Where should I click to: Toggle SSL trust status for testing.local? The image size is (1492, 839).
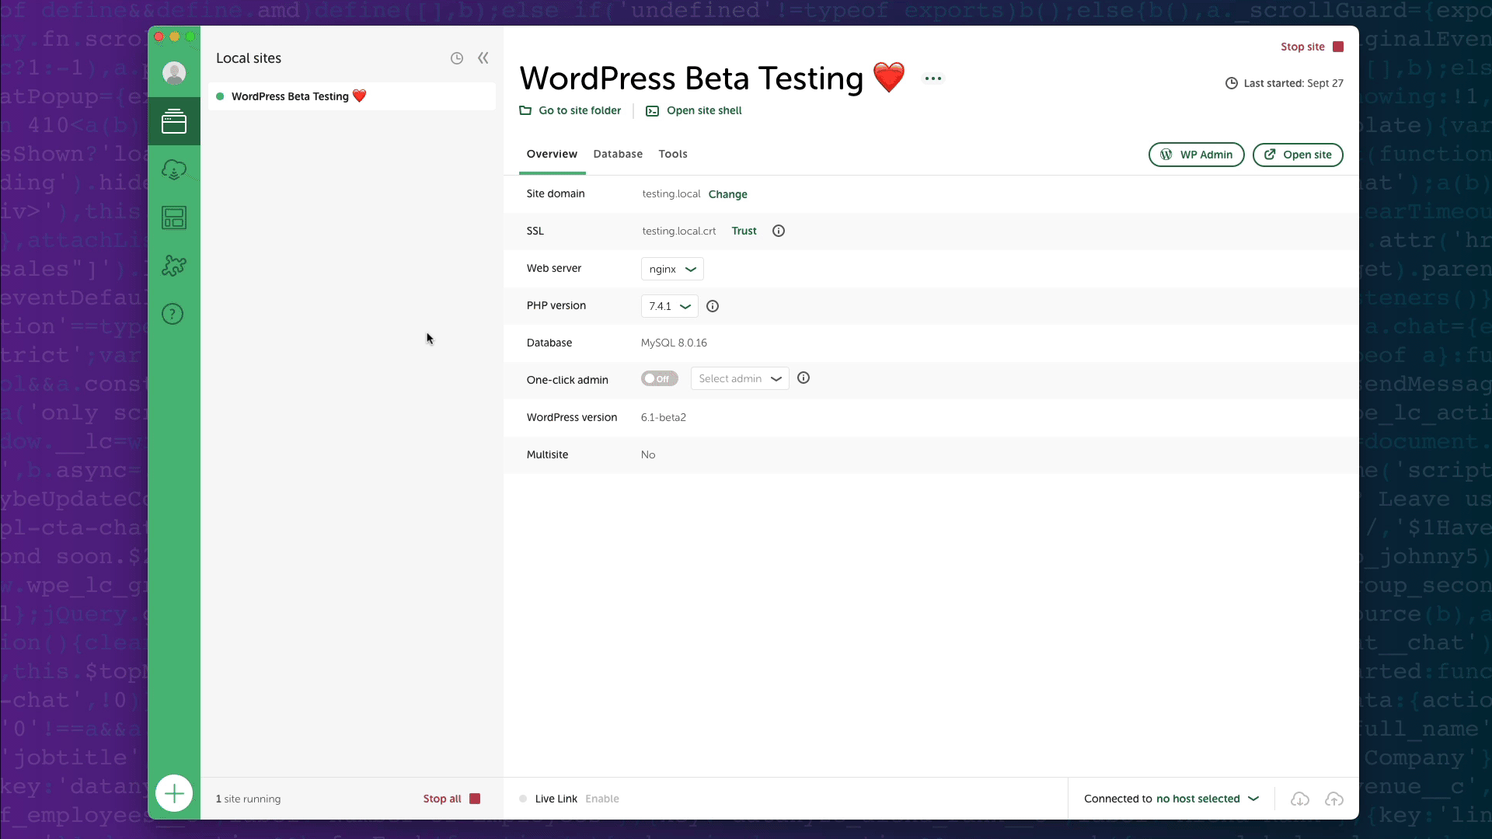tap(744, 231)
